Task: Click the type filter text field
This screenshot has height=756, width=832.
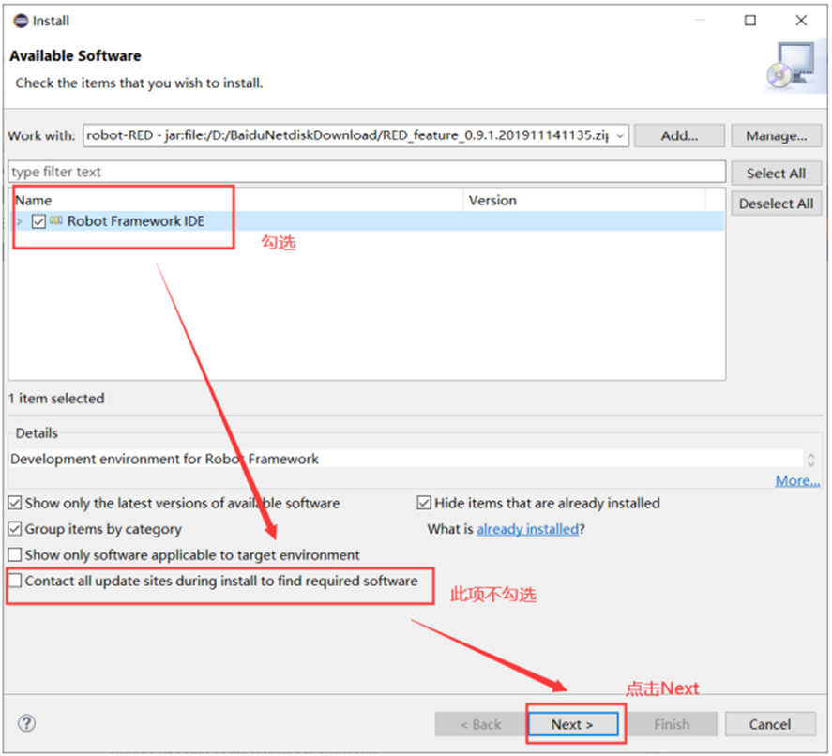Action: tap(367, 172)
